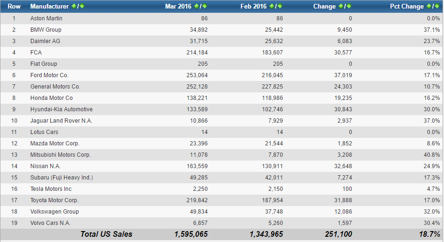Select FCA manufacturer cell
Screen dimensions: 444x242
pyautogui.click(x=36, y=53)
